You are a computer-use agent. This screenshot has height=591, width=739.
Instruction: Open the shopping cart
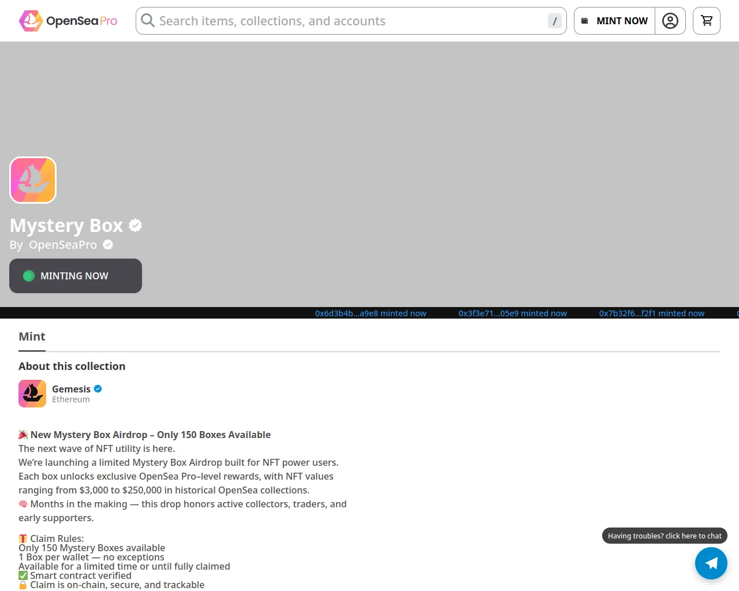(x=707, y=21)
